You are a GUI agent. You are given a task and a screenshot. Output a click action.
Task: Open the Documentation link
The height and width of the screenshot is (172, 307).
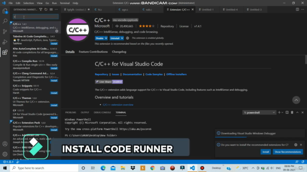click(x=132, y=75)
